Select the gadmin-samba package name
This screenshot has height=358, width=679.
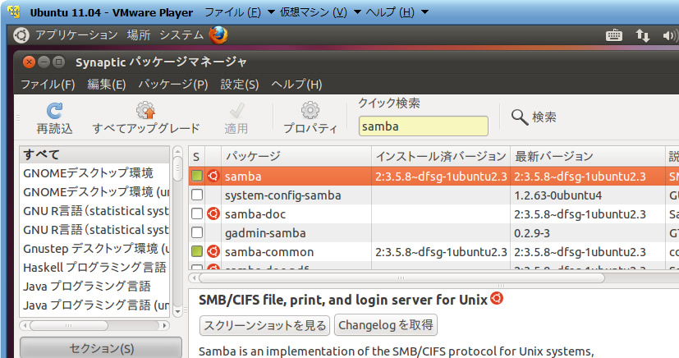[265, 233]
